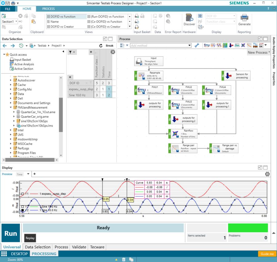Click the Run button
Image resolution: width=277 pixels, height=262 pixels.
pyautogui.click(x=10, y=233)
